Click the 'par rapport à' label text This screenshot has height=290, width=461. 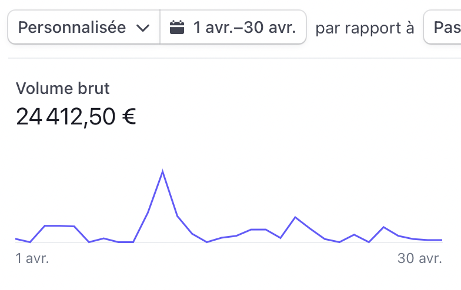[x=365, y=28]
